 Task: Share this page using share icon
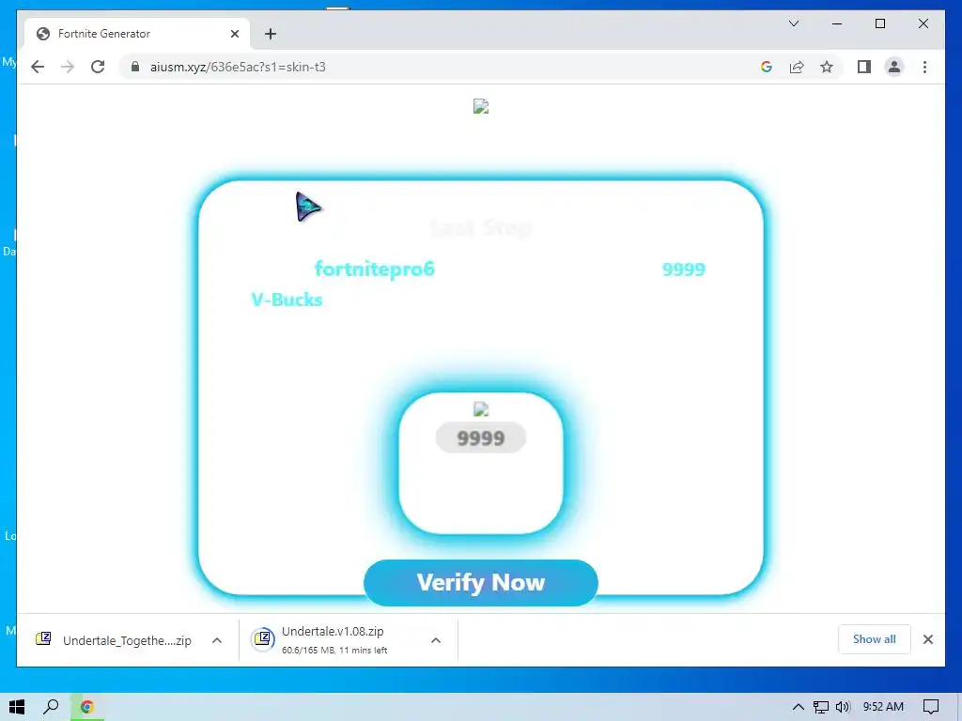tap(797, 67)
